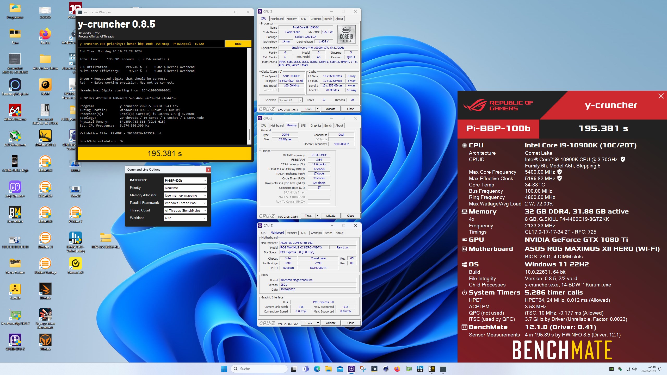Click Validate in the Mainboard CPU-Z window
Screen dimensions: 667x375
tap(331, 323)
